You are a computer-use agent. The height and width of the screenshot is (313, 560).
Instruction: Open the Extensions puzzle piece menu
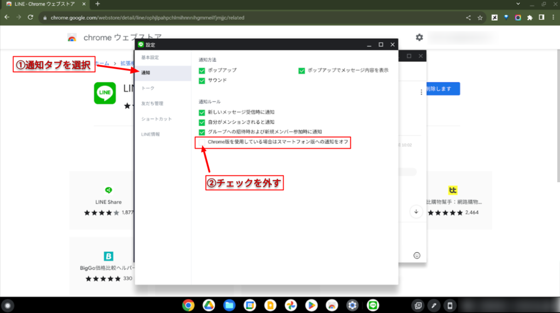pos(529,18)
